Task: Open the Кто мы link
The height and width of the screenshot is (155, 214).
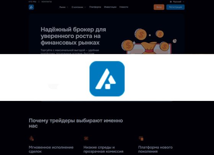Action: pos(32,2)
